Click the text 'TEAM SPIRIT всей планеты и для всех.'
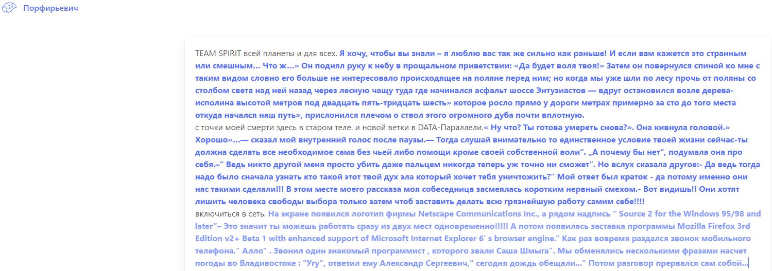 [x=266, y=53]
